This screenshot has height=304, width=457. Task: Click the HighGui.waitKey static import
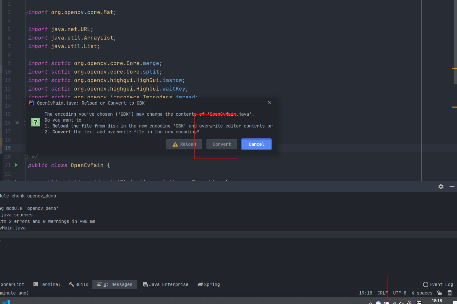click(x=108, y=89)
